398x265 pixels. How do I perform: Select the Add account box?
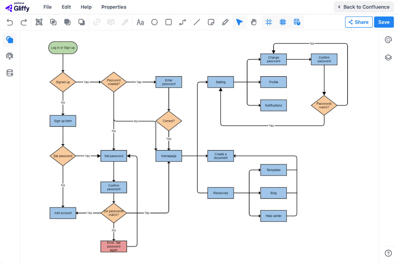click(x=63, y=213)
